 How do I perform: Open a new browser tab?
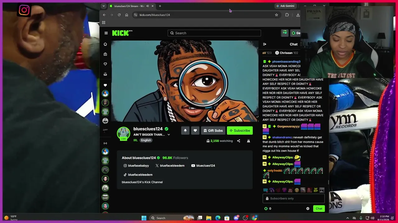[160, 6]
